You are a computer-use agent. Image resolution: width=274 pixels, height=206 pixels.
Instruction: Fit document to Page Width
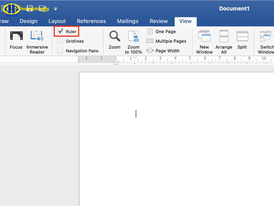click(x=163, y=51)
